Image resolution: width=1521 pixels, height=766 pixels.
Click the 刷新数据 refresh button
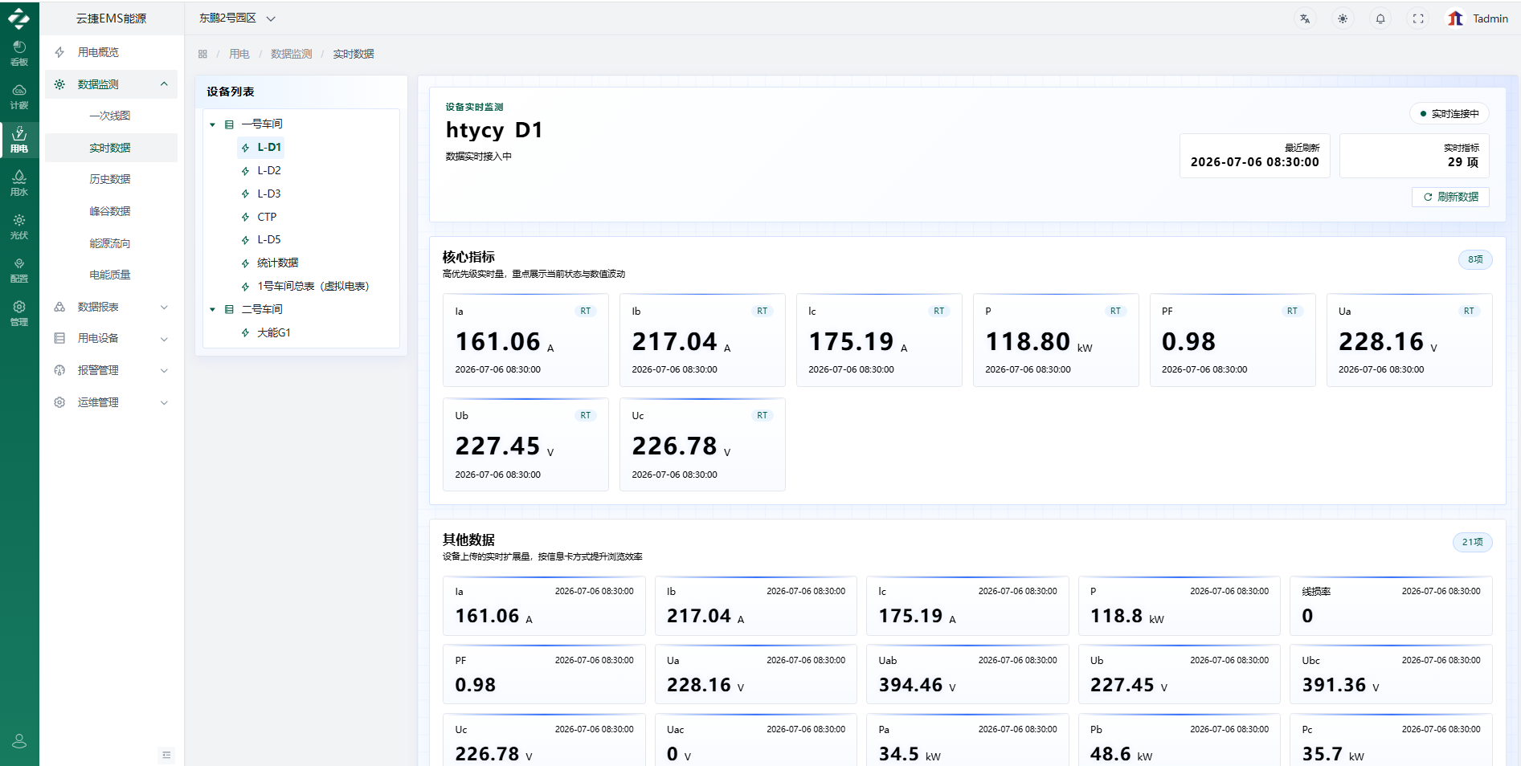[1450, 197]
